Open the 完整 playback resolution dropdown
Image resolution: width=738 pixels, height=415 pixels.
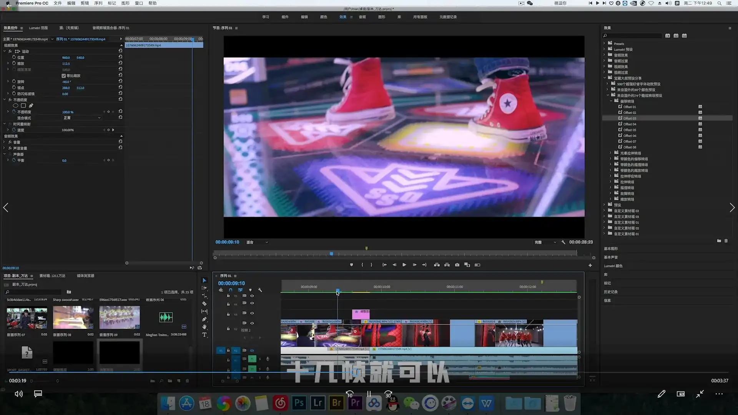(x=545, y=242)
